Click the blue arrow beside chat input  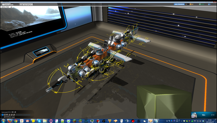click(x=2, y=117)
